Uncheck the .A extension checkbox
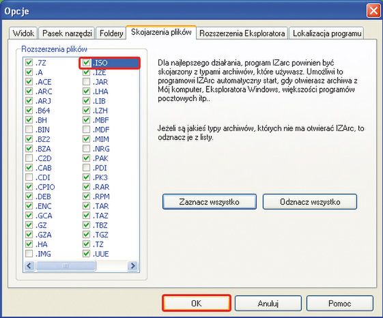Image resolution: width=383 pixels, height=318 pixels. tap(29, 72)
